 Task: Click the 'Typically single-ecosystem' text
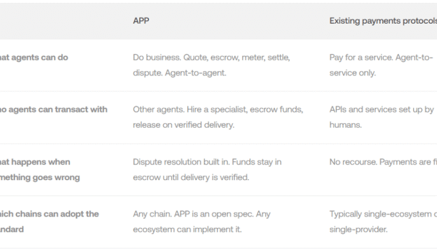point(379,214)
